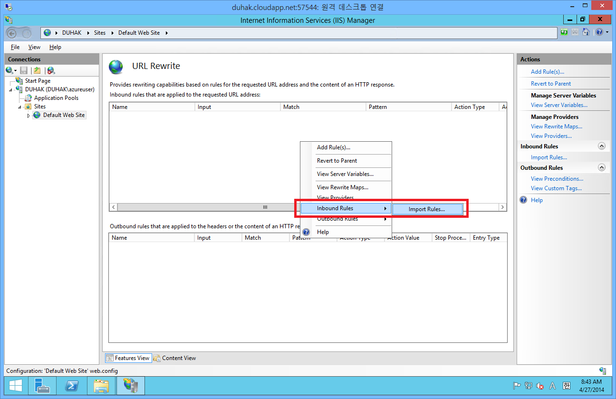Viewport: 616px width, 399px height.
Task: Open the Help menu in menu bar
Action: click(x=55, y=47)
